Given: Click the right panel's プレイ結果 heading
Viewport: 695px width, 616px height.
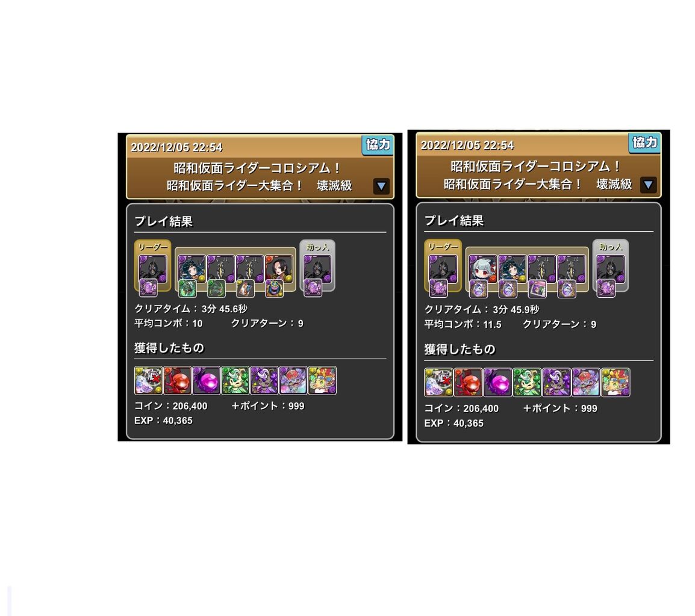Looking at the screenshot, I should coord(454,221).
